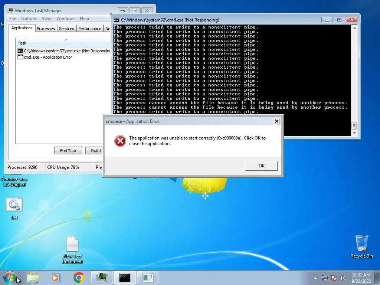This screenshot has height=285, width=380.
Task: Open the View menu in Task Manager
Action: (x=46, y=19)
